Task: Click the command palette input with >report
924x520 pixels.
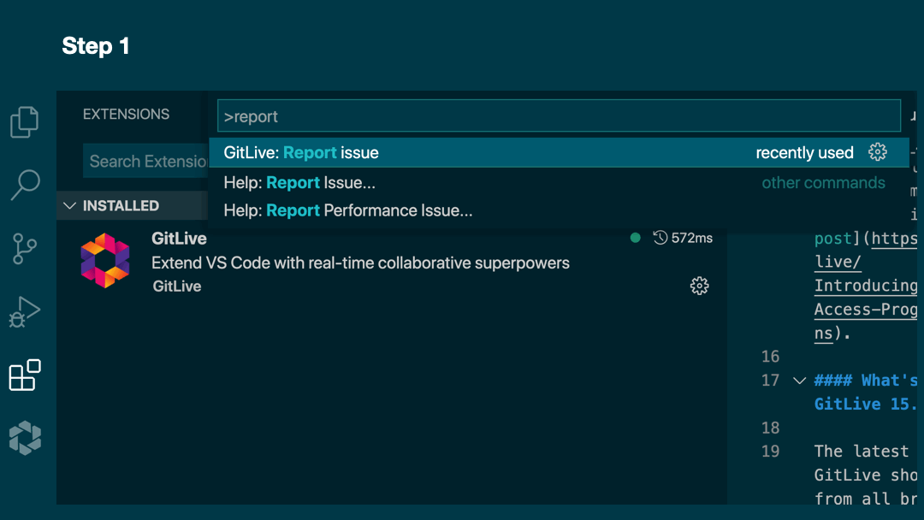Action: [x=559, y=116]
